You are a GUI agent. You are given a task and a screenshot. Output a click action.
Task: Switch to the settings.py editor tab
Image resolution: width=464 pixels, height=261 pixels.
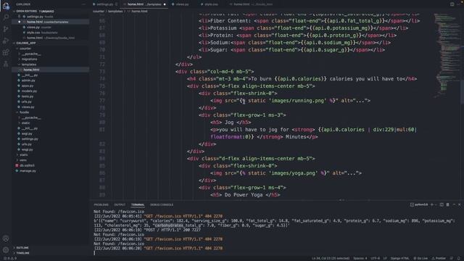(104, 4)
